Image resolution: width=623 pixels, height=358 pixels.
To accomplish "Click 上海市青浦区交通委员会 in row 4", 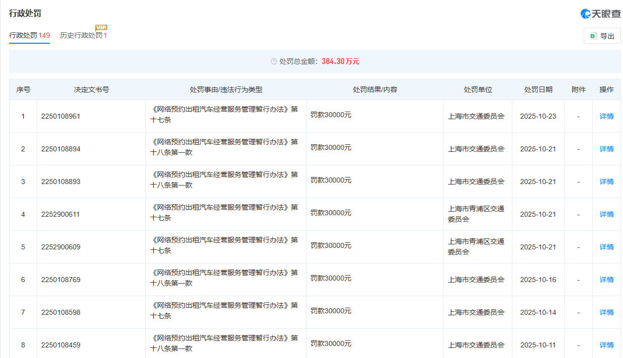I will point(476,214).
